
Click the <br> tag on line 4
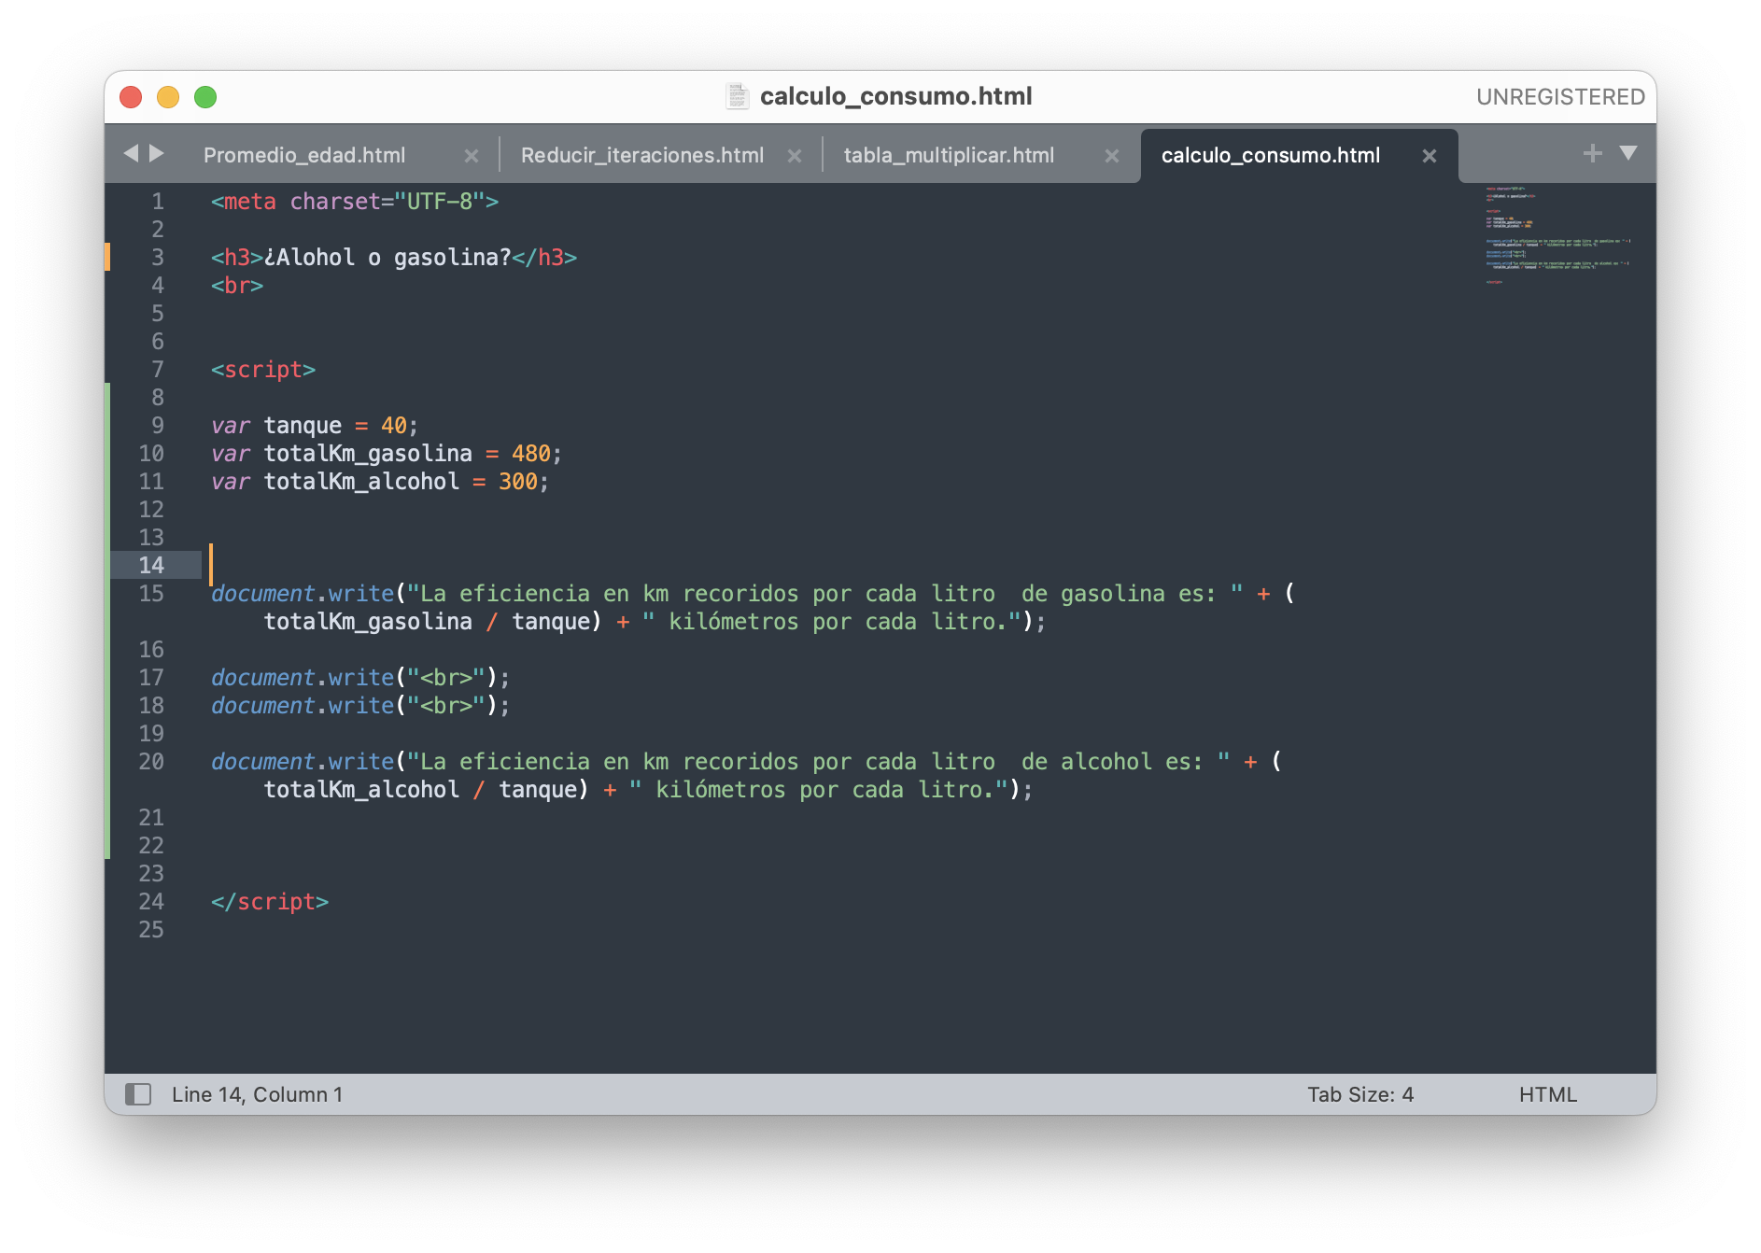click(237, 286)
